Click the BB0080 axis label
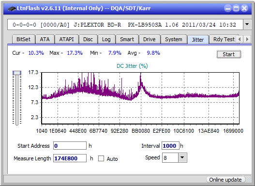 (x=141, y=131)
